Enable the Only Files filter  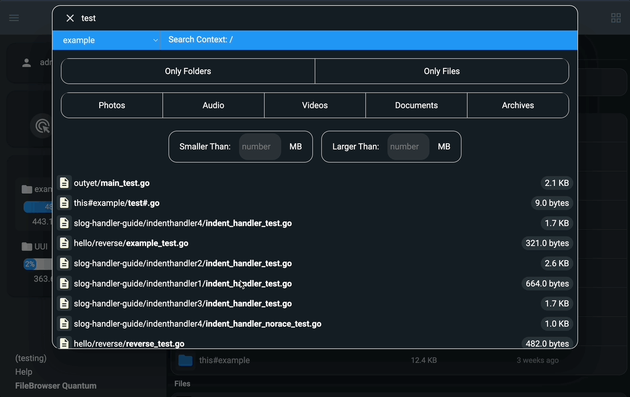pyautogui.click(x=442, y=71)
